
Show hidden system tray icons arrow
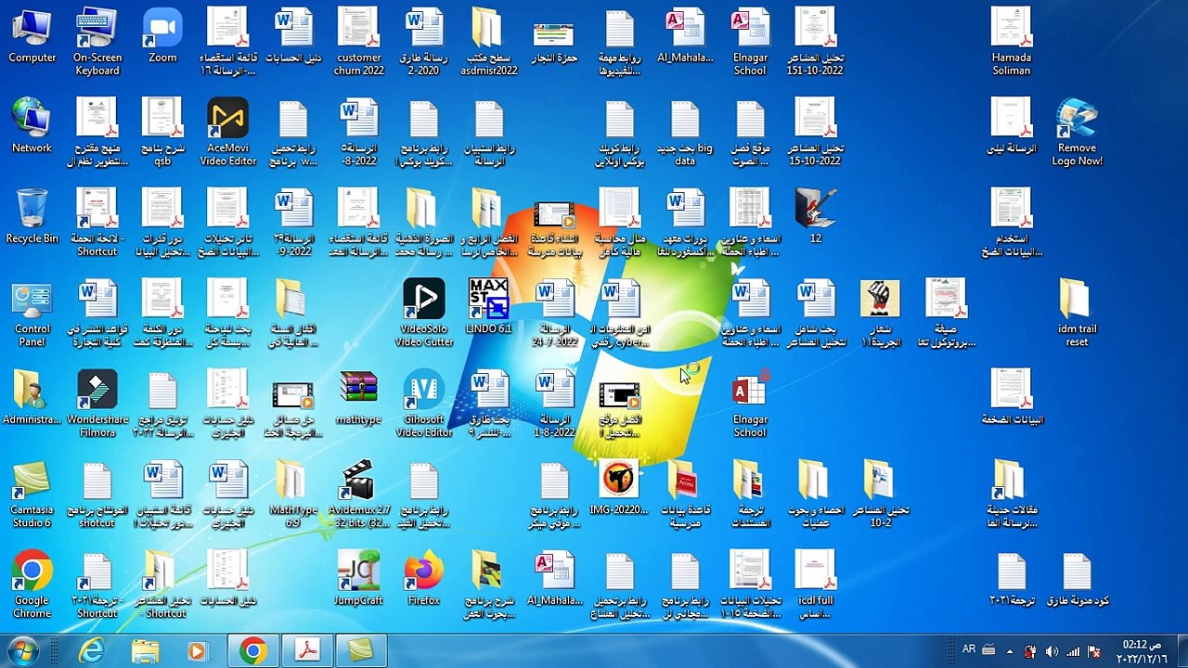tap(1010, 651)
